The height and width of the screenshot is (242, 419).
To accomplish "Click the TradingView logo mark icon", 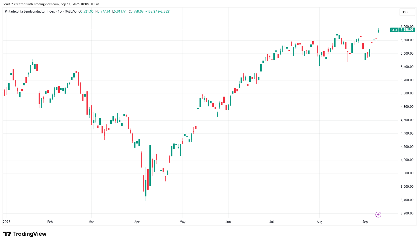I will 7,234.
